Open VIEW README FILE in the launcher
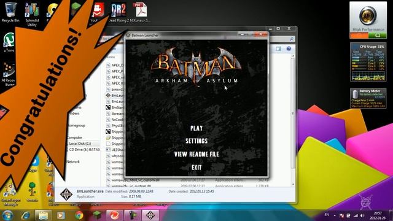The height and width of the screenshot is (221, 393). pyautogui.click(x=196, y=154)
